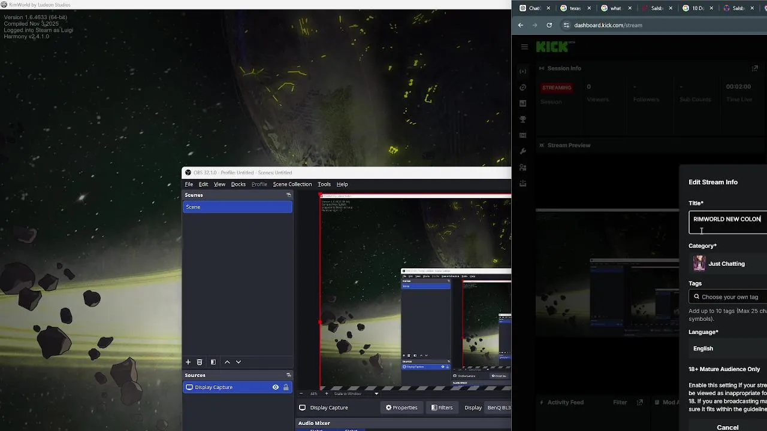Open the Profile menu in OBS

259,184
